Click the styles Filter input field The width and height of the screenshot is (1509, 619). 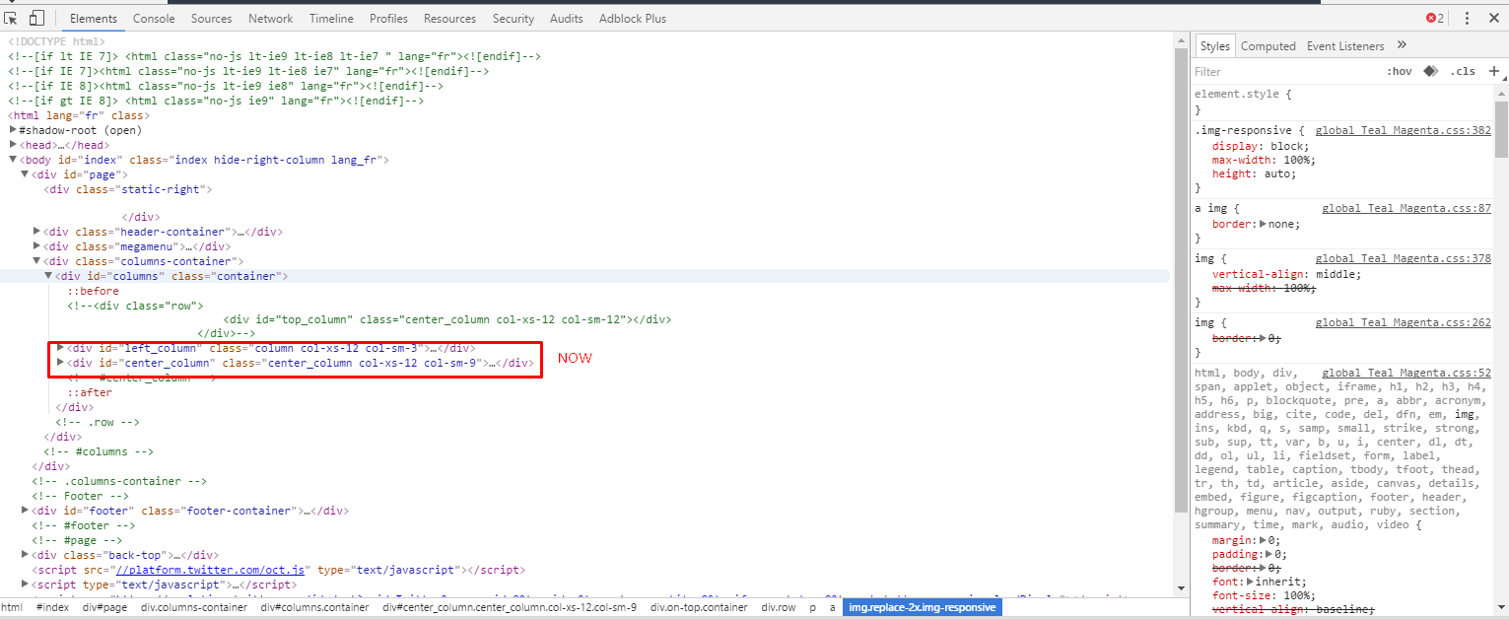coord(1286,71)
